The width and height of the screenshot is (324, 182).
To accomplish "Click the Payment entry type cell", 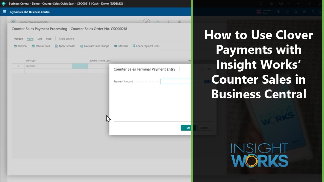I will pyautogui.click(x=48, y=66).
